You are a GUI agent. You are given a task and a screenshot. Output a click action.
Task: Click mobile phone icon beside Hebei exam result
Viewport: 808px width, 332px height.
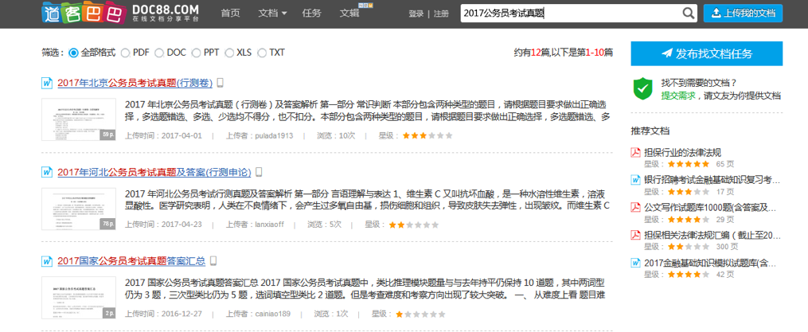coord(259,172)
